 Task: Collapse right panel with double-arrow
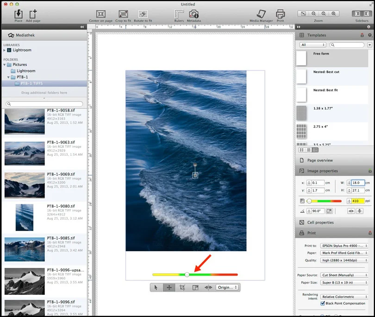299,27
